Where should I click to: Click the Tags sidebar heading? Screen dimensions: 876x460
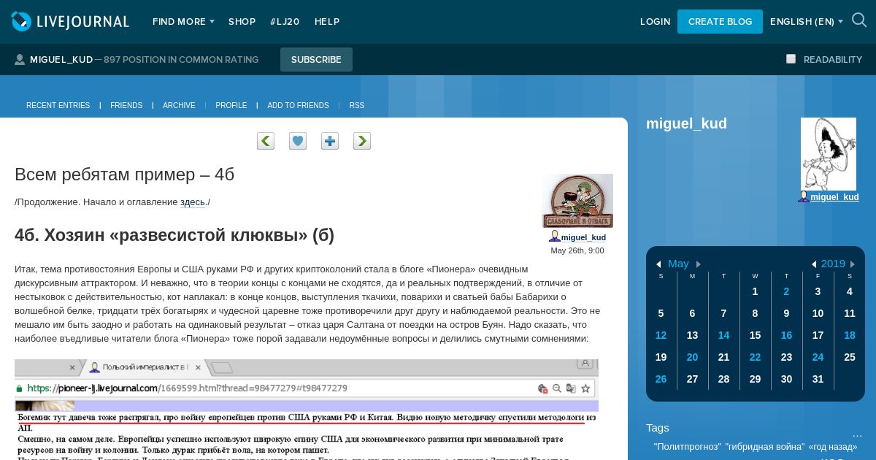click(x=657, y=428)
